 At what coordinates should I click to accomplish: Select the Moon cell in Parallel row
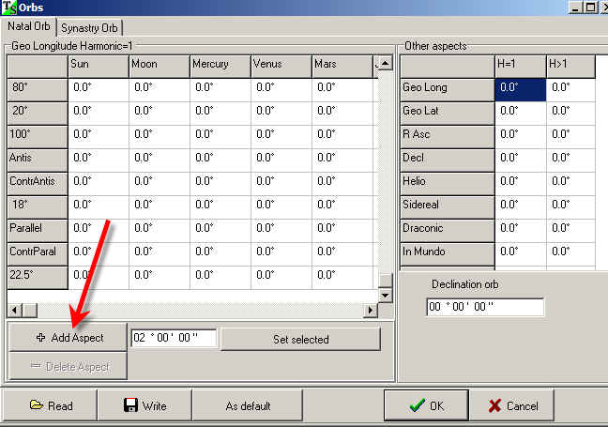pyautogui.click(x=158, y=228)
